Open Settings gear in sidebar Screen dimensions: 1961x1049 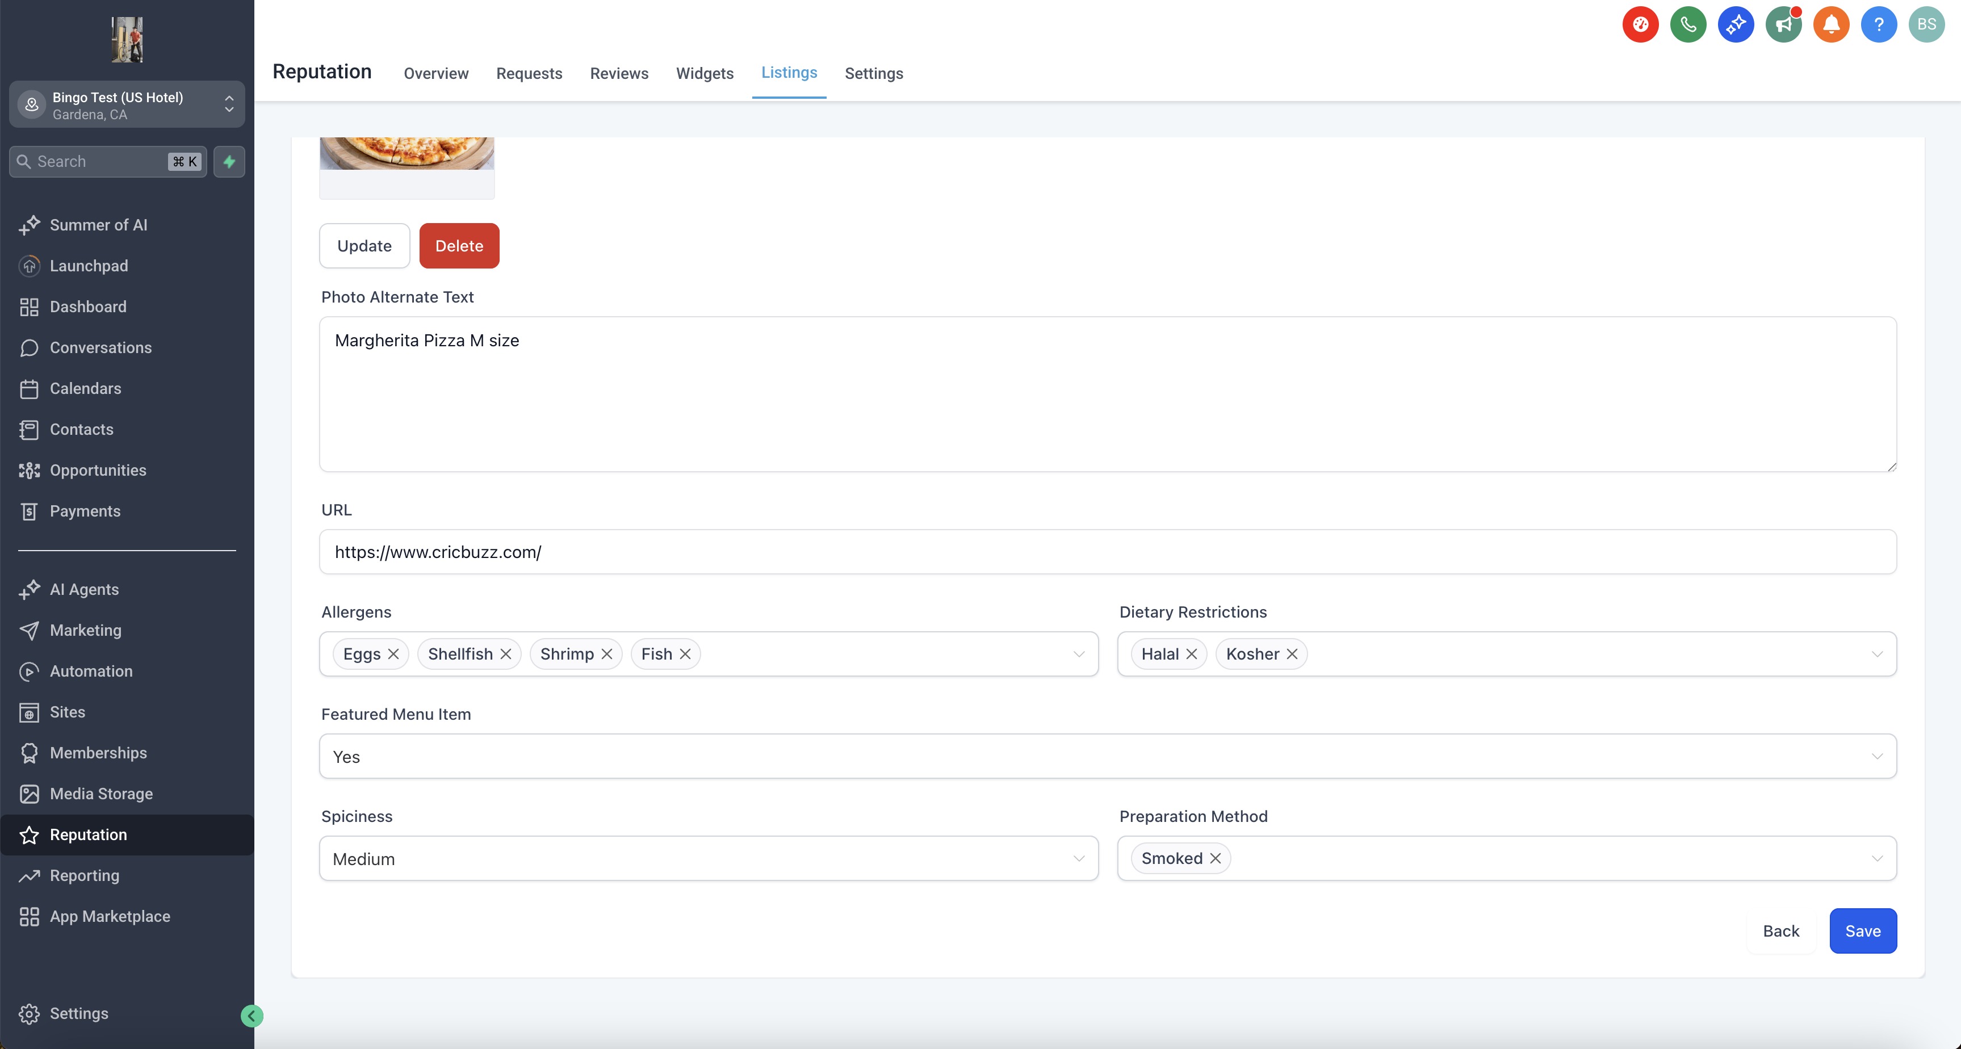[x=78, y=1013]
